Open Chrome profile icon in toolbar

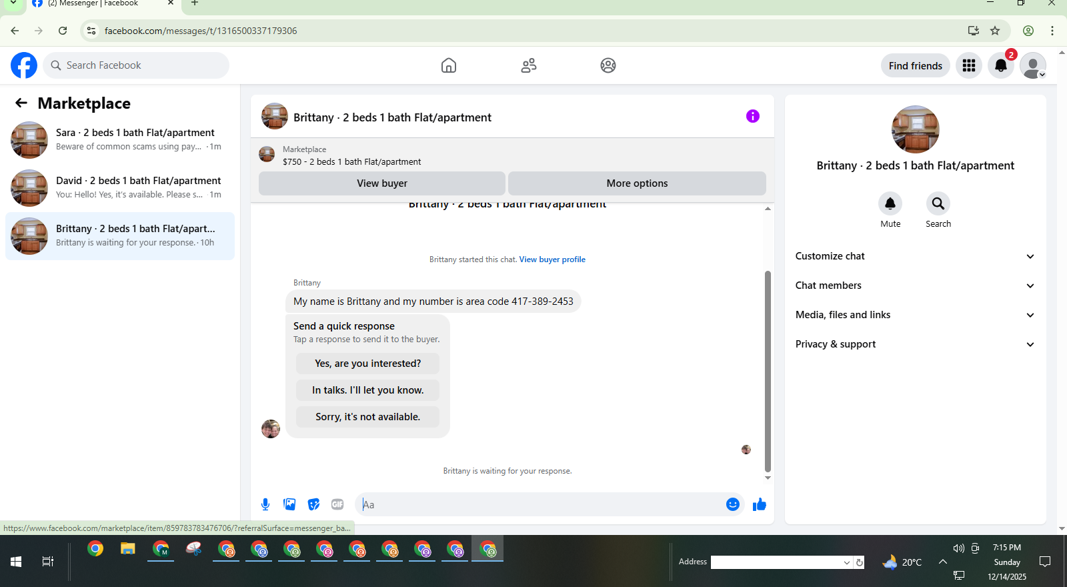pyautogui.click(x=1028, y=31)
